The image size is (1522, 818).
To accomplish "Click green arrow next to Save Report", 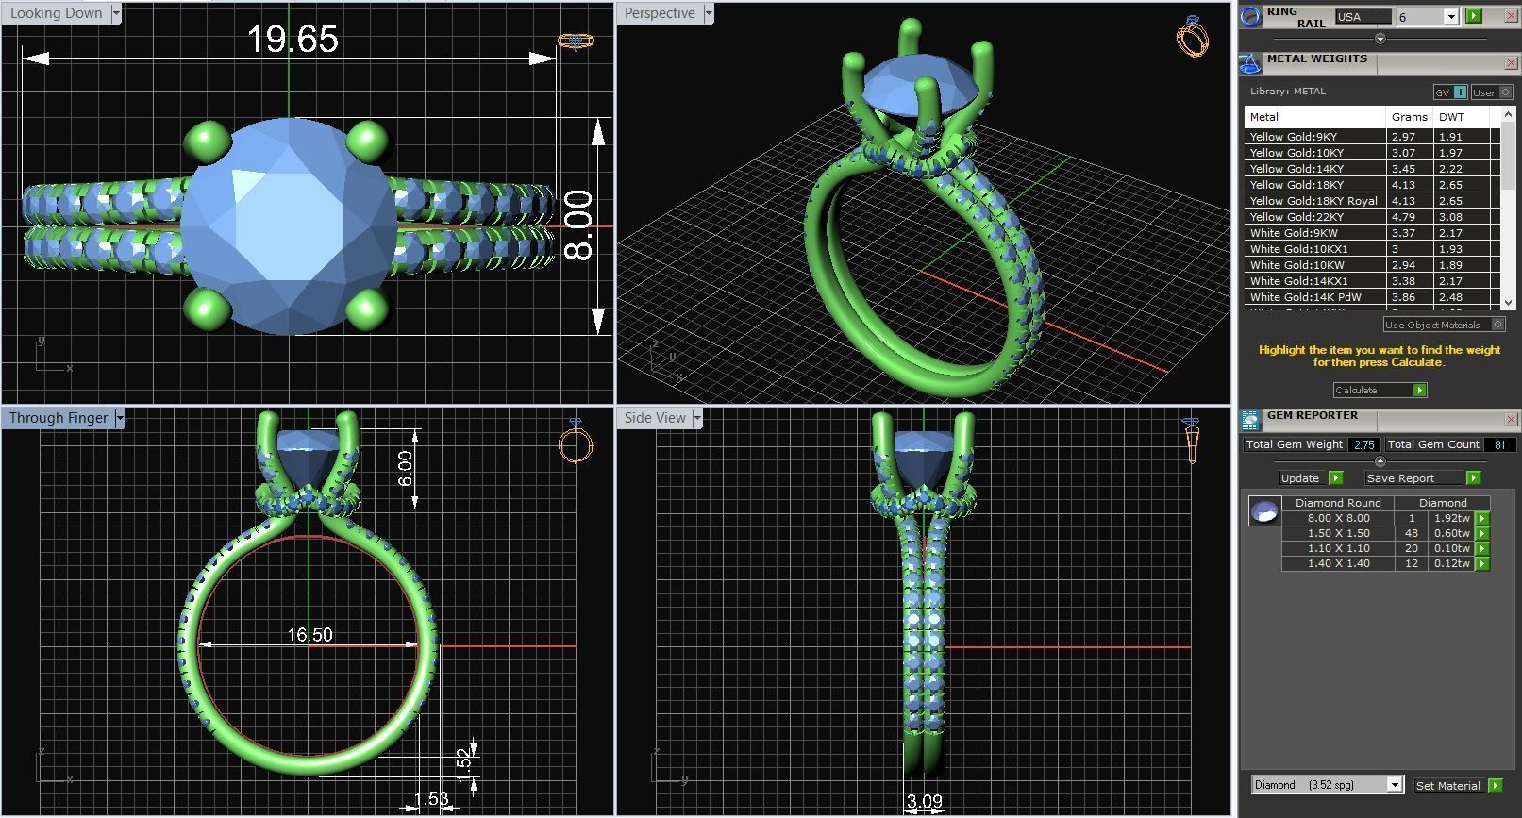I will tap(1473, 478).
